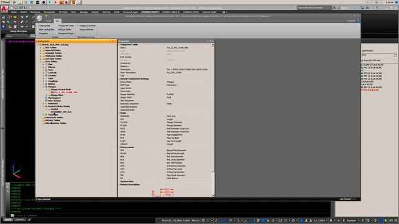This screenshot has width=399, height=224.
Task: Open the AutoCAD Annotate ribbon tab
Action: (36, 12)
